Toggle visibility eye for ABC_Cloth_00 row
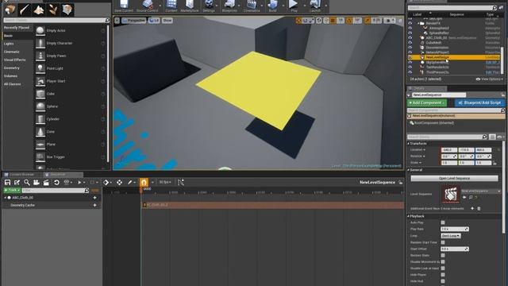This screenshot has height=286, width=508. (x=410, y=37)
